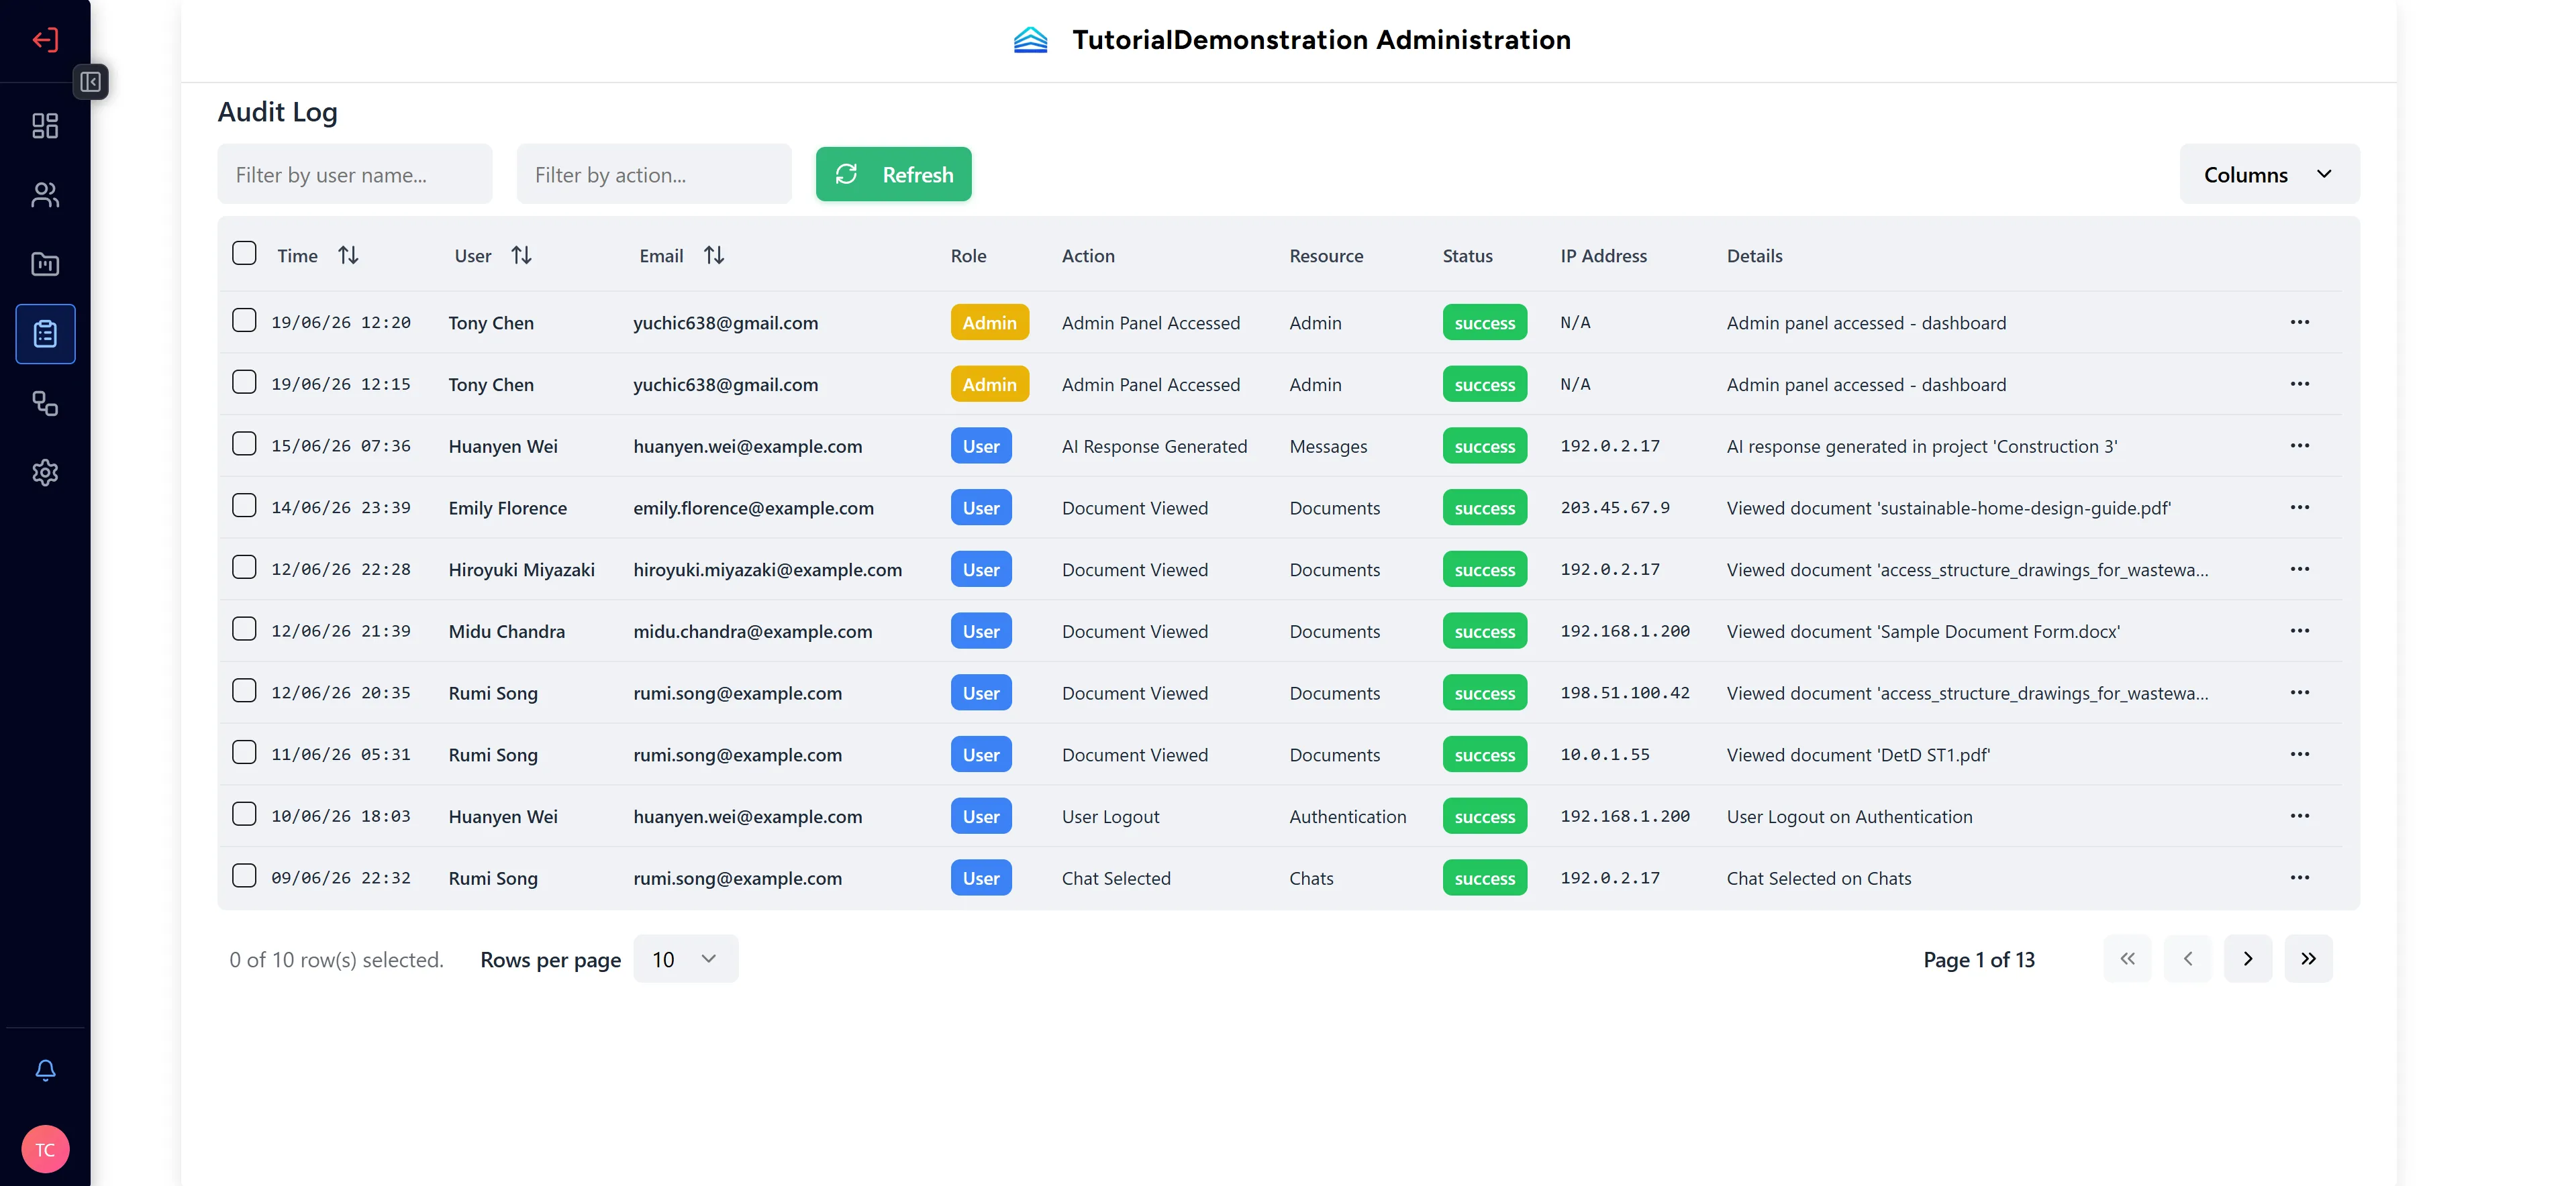Screen dimensions: 2576x1186
Task: Go to the next page
Action: click(2247, 959)
